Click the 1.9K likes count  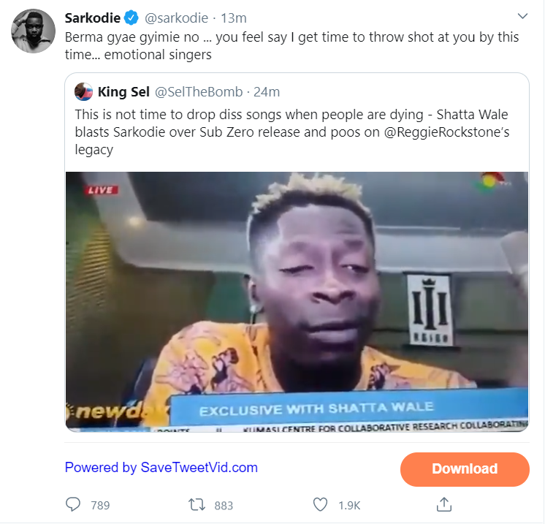coord(348,505)
